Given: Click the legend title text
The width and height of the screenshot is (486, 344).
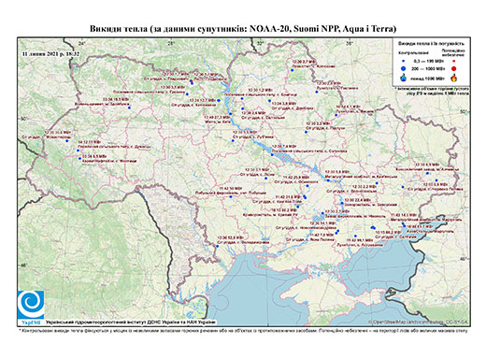Looking at the screenshot, I should 432,44.
